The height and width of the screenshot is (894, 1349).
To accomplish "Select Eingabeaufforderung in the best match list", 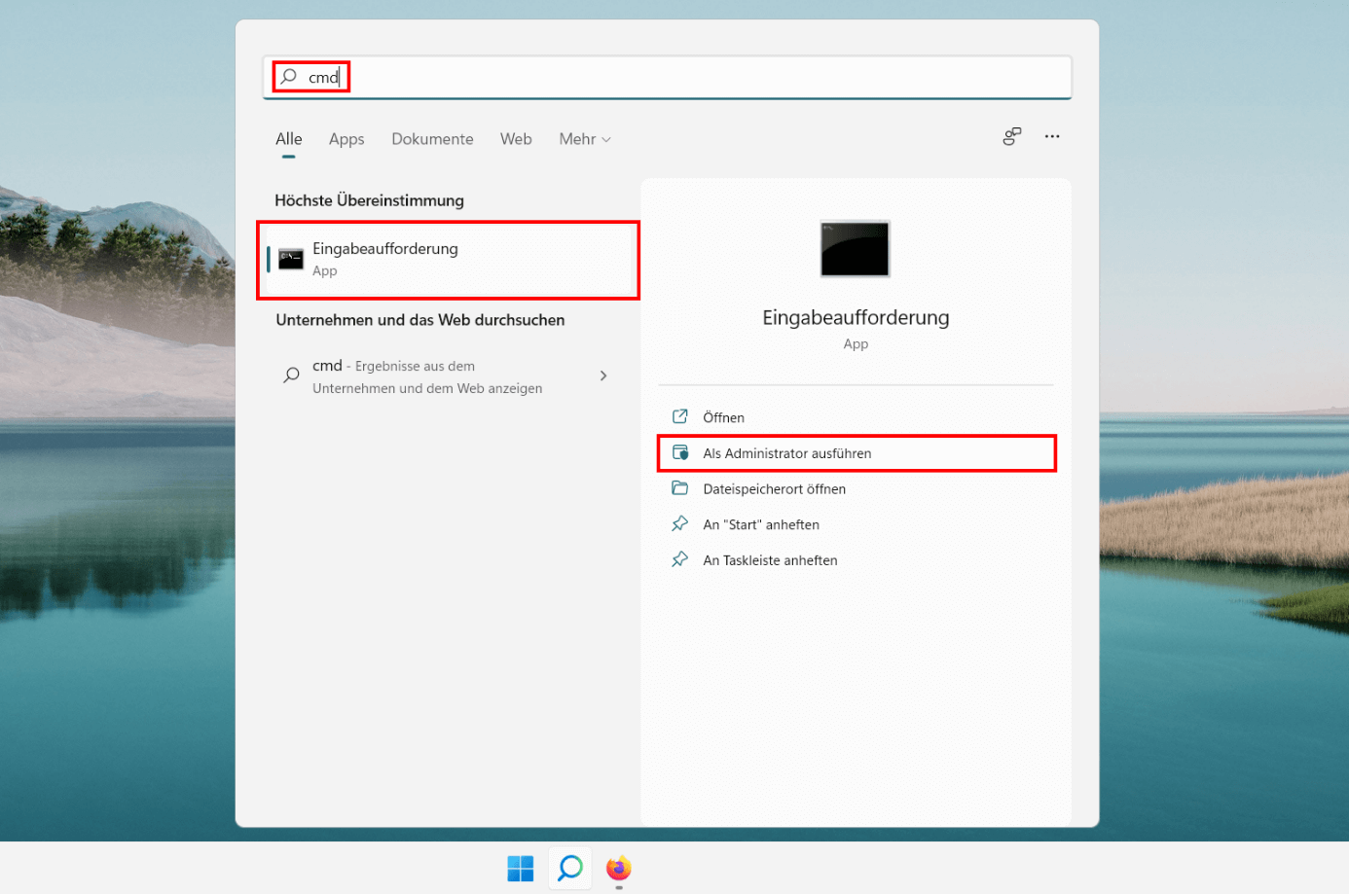I will [448, 260].
